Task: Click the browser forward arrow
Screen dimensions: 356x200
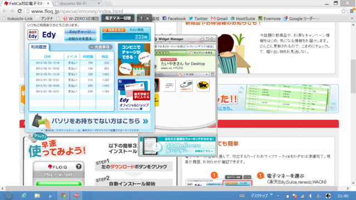Action: pyautogui.click(x=12, y=11)
